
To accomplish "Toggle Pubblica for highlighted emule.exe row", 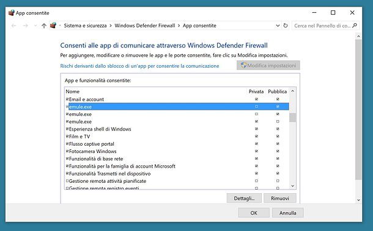I will (x=278, y=107).
